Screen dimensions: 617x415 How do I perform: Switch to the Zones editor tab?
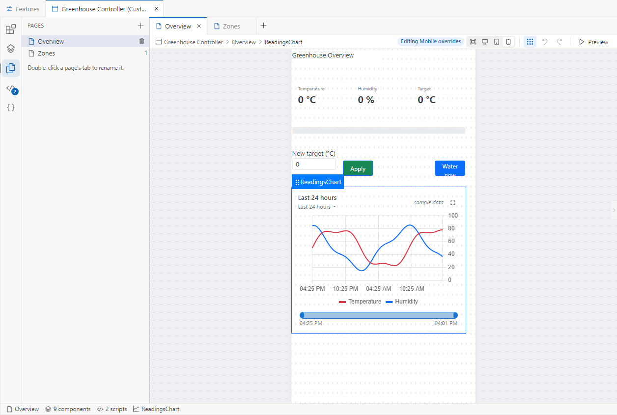tap(231, 26)
